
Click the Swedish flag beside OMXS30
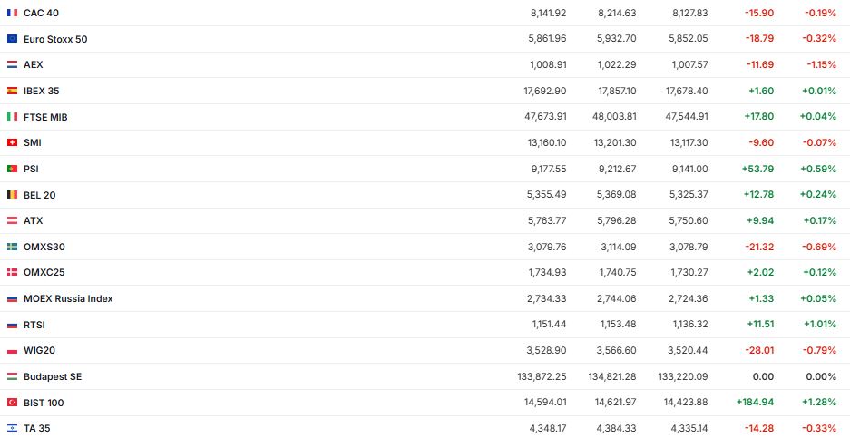click(12, 247)
